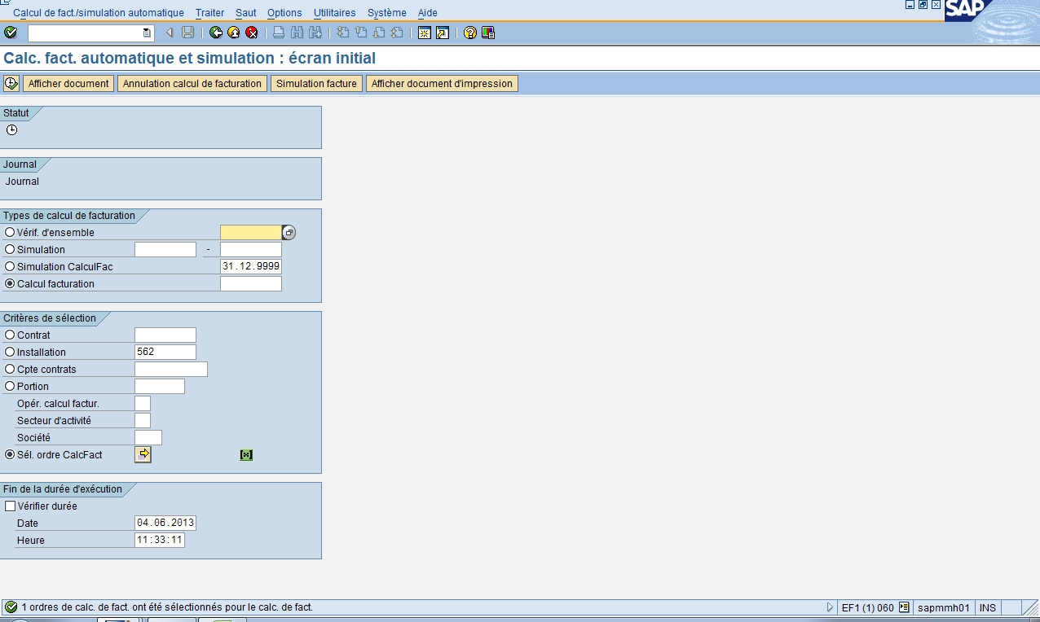Screen dimensions: 1040x622
Task: Click the yellow Help question mark icon
Action: pyautogui.click(x=470, y=33)
